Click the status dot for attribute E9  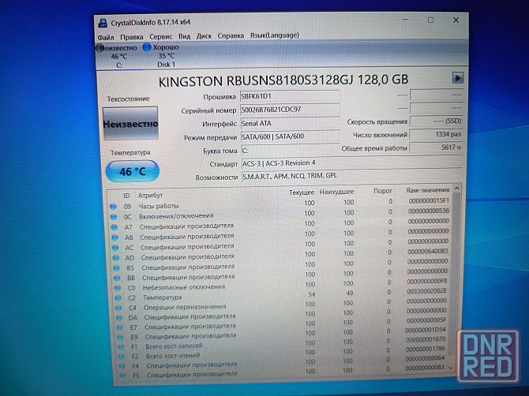(121, 337)
